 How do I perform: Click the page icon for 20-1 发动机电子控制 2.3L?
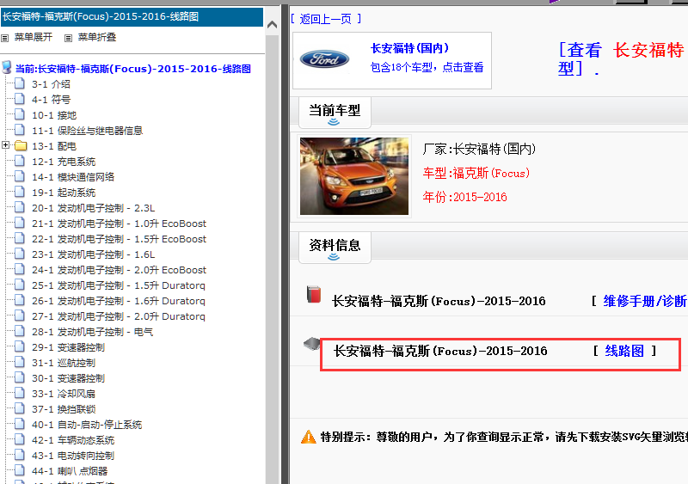[19, 207]
